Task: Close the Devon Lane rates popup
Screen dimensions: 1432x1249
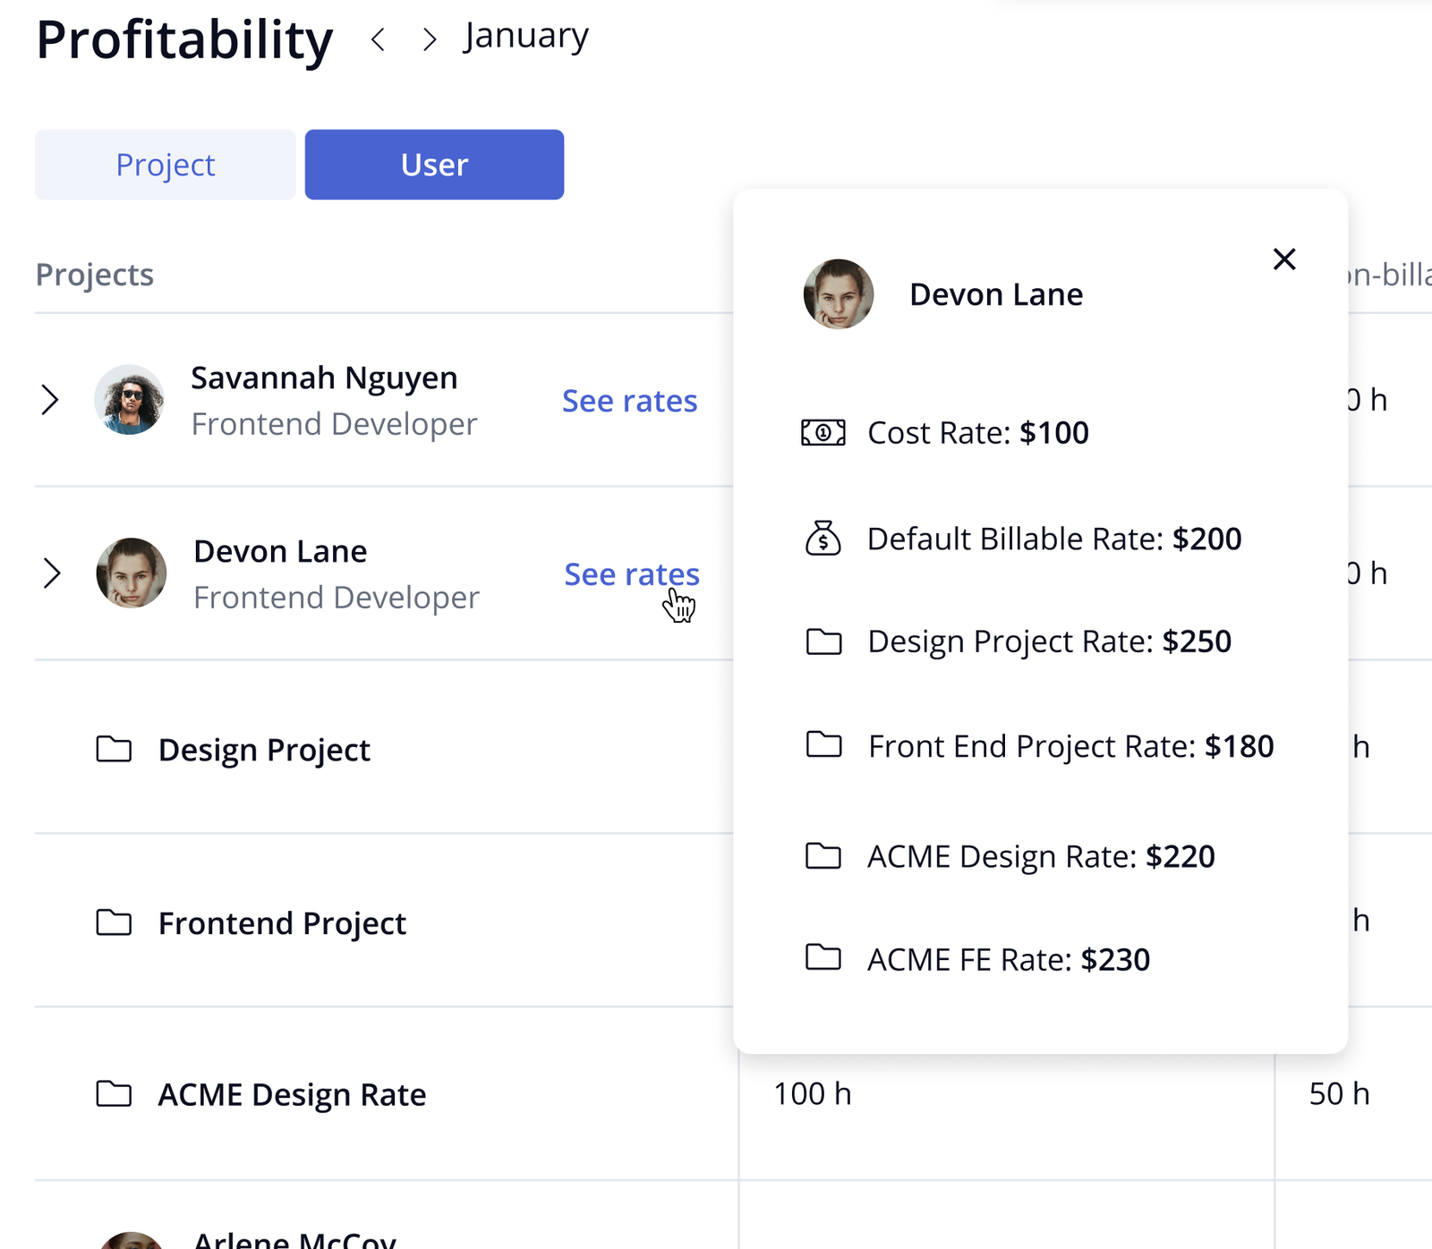Action: 1284,259
